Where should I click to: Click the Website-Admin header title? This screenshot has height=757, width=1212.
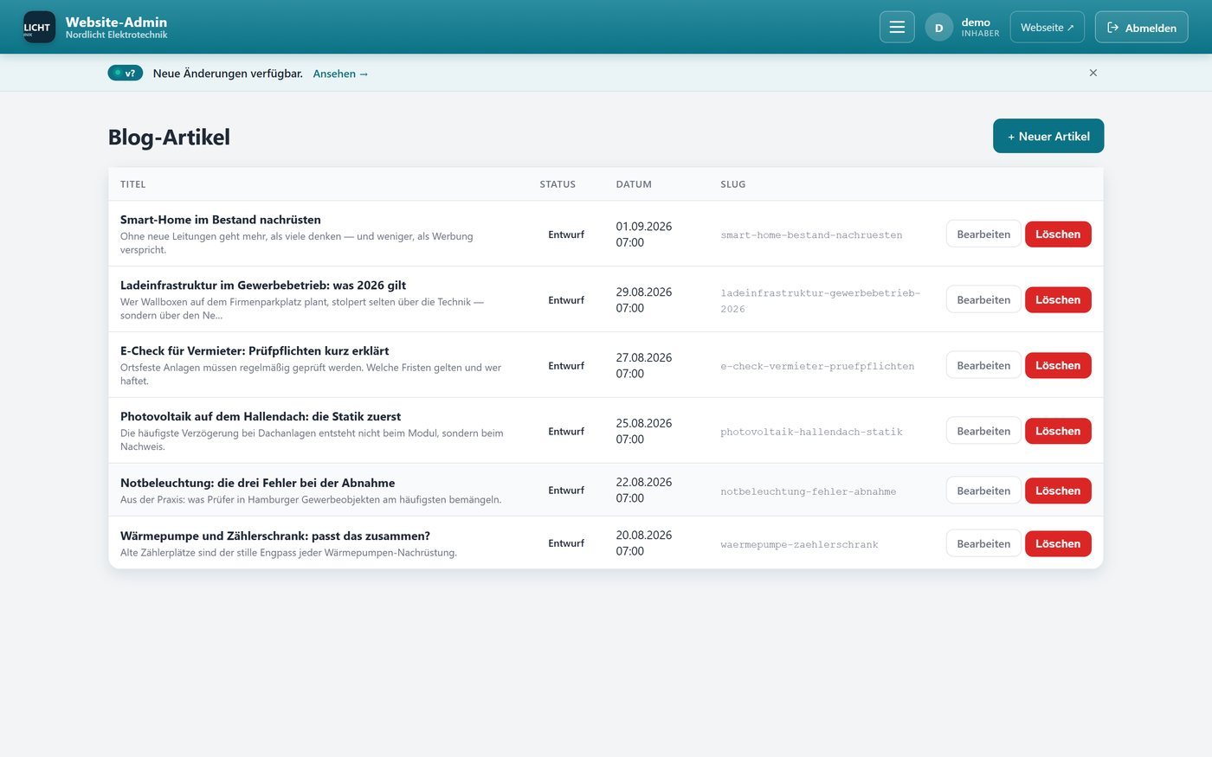[x=116, y=22]
